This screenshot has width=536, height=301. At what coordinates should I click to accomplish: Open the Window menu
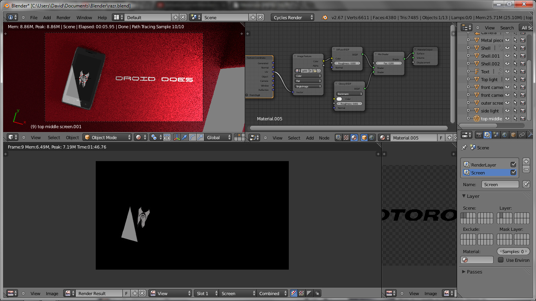(x=84, y=18)
